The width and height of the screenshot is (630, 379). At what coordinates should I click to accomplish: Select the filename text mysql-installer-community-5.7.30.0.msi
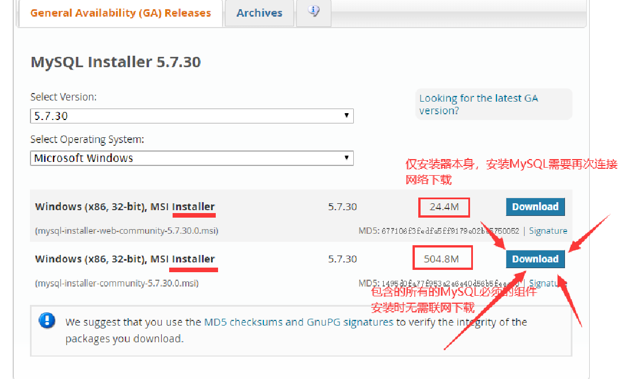tap(117, 284)
